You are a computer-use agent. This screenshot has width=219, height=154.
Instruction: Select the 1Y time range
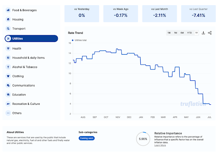[196, 33]
